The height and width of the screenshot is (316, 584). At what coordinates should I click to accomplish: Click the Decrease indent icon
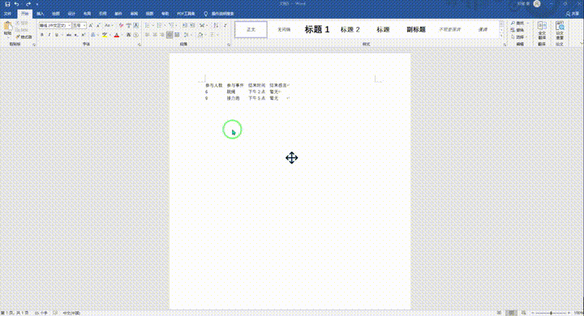coord(185,25)
